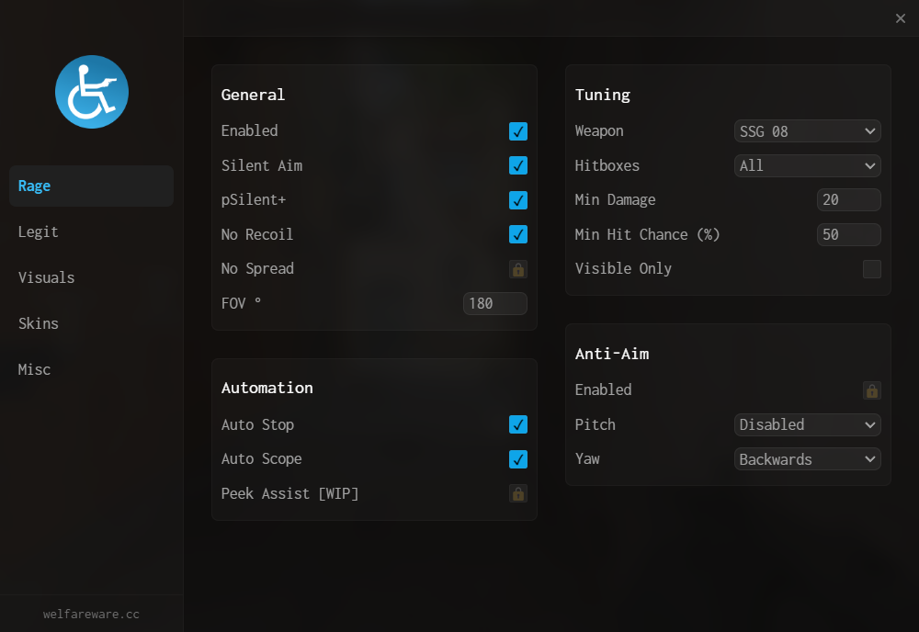The image size is (919, 632).
Task: Open the Pitch dropdown set to Disabled
Action: pos(808,425)
